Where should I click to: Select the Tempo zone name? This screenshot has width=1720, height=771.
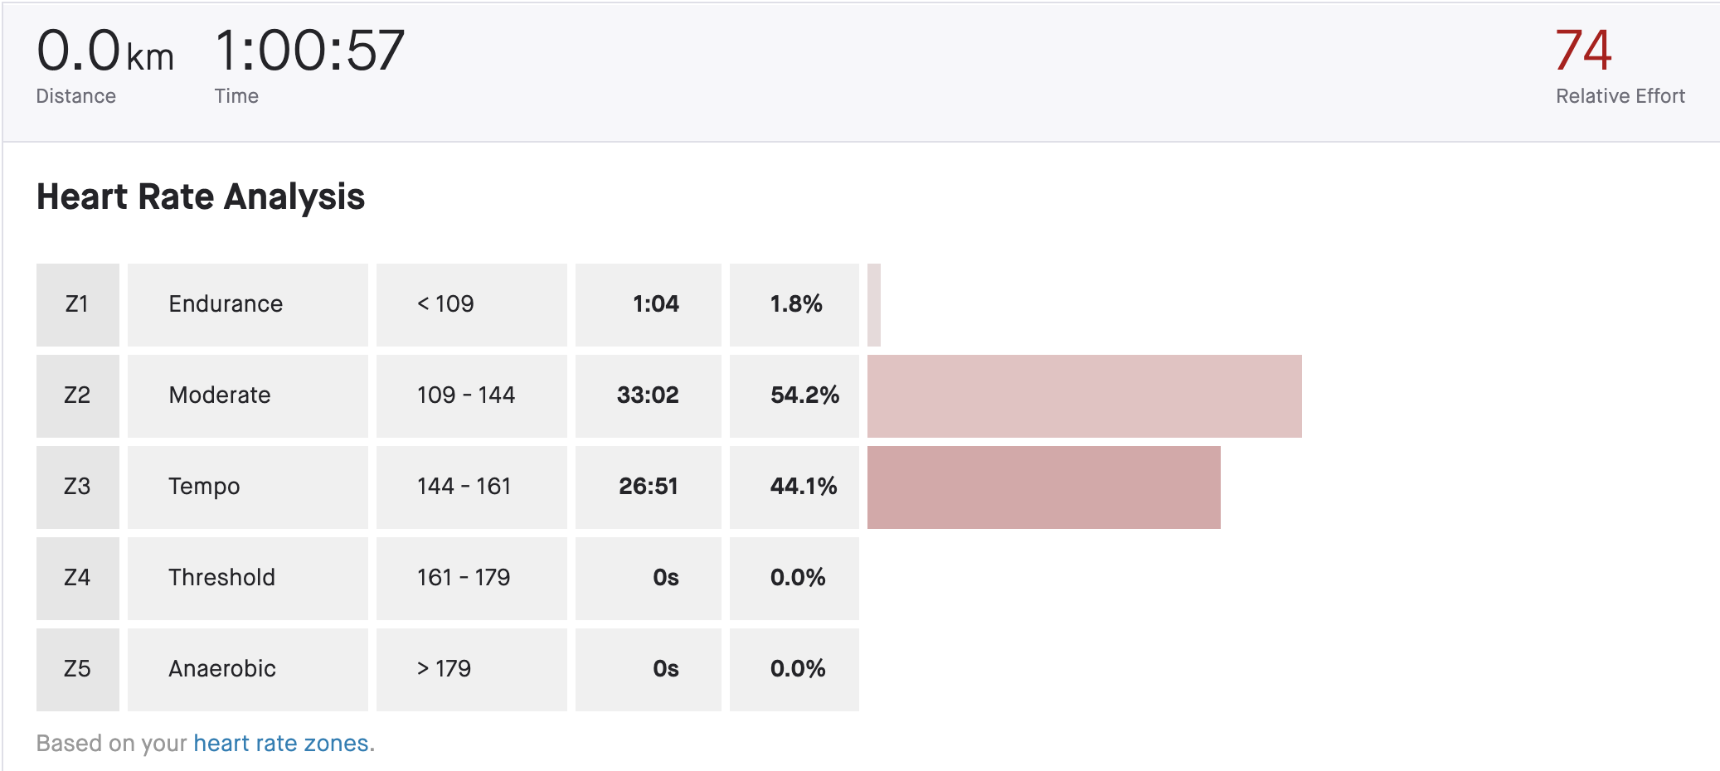pos(204,487)
